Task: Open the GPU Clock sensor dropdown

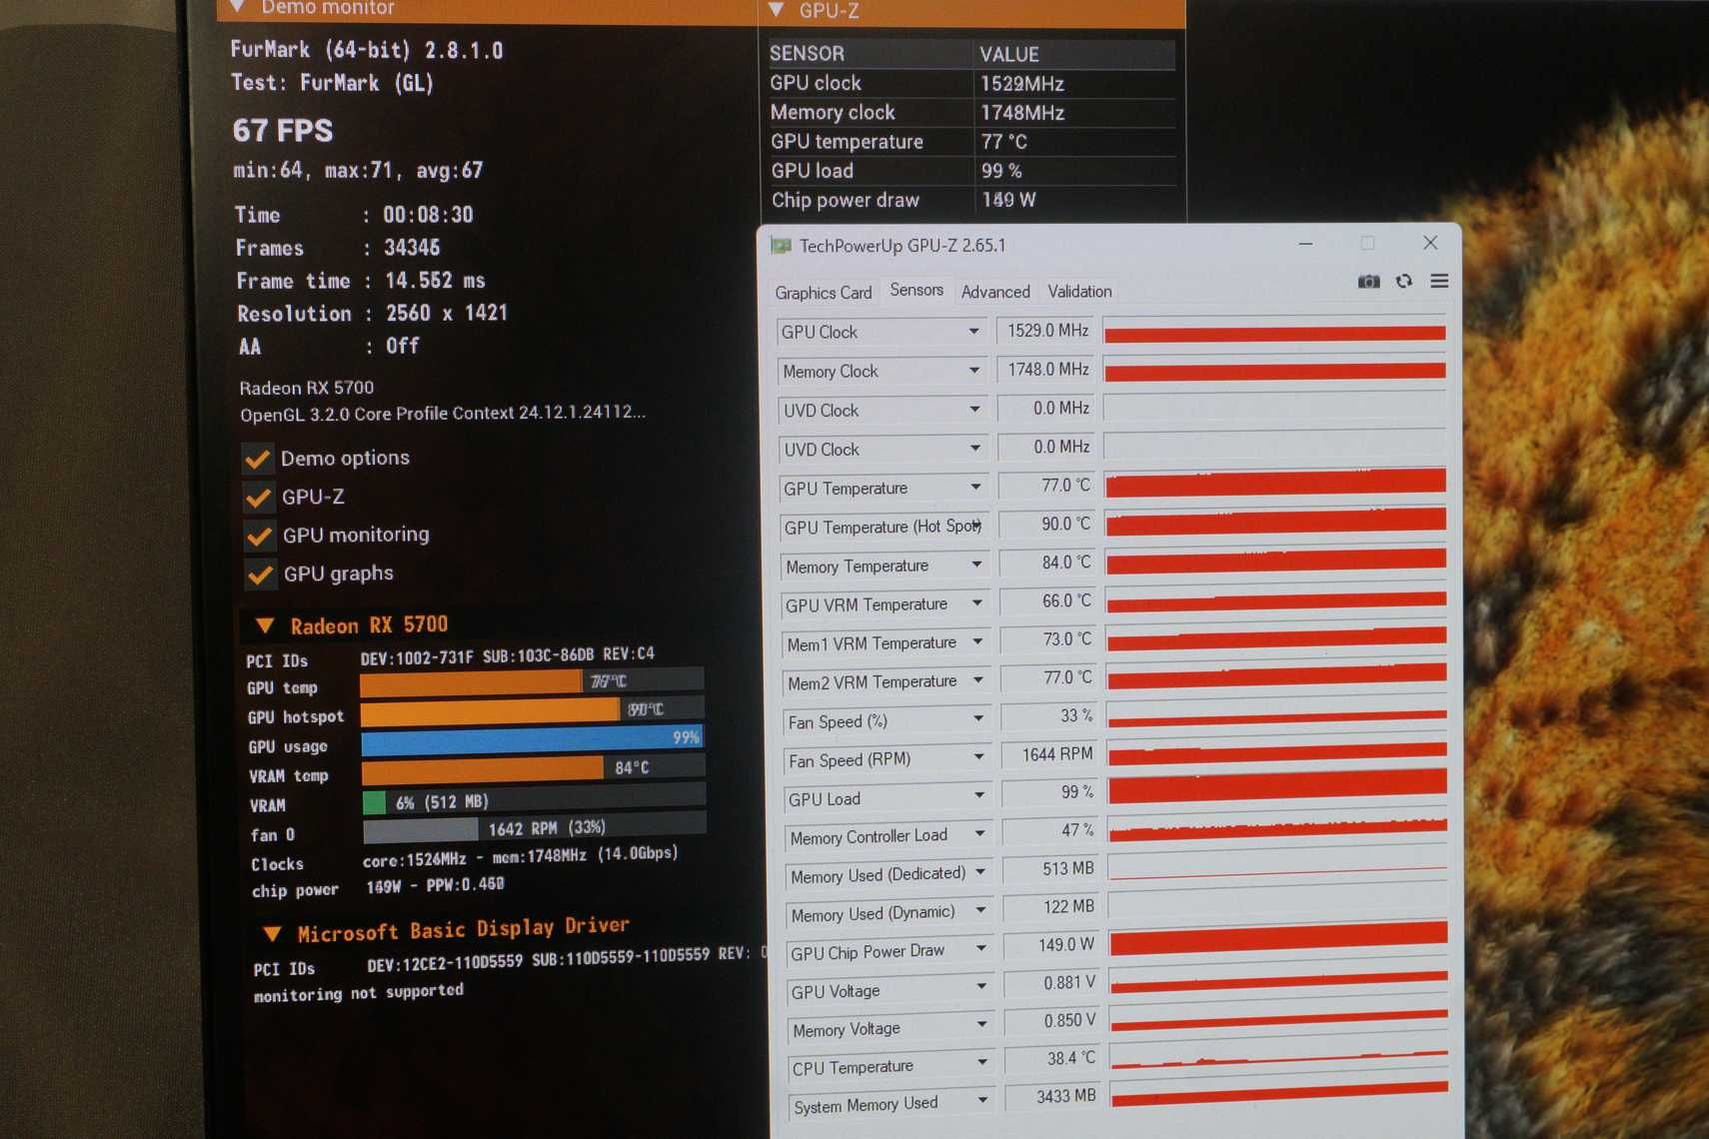Action: pyautogui.click(x=973, y=331)
